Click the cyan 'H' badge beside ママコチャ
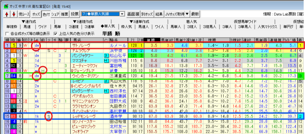The height and width of the screenshot is (134, 305). 105,60
